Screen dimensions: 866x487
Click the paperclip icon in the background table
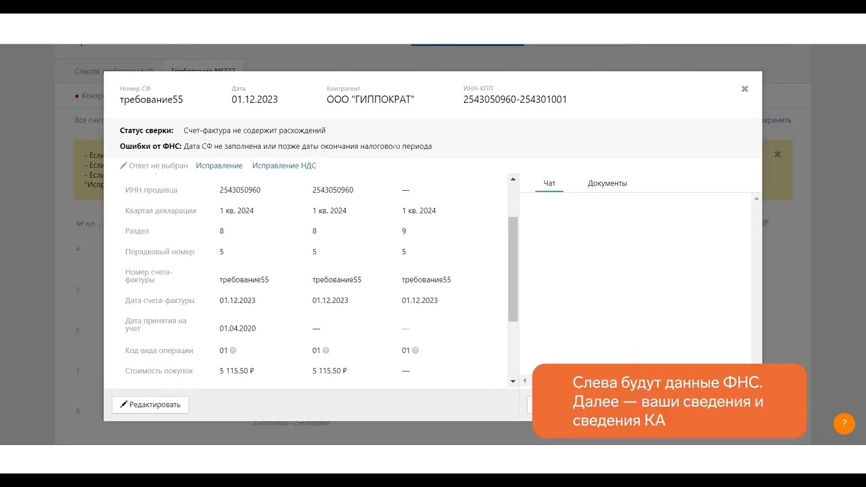click(x=766, y=223)
